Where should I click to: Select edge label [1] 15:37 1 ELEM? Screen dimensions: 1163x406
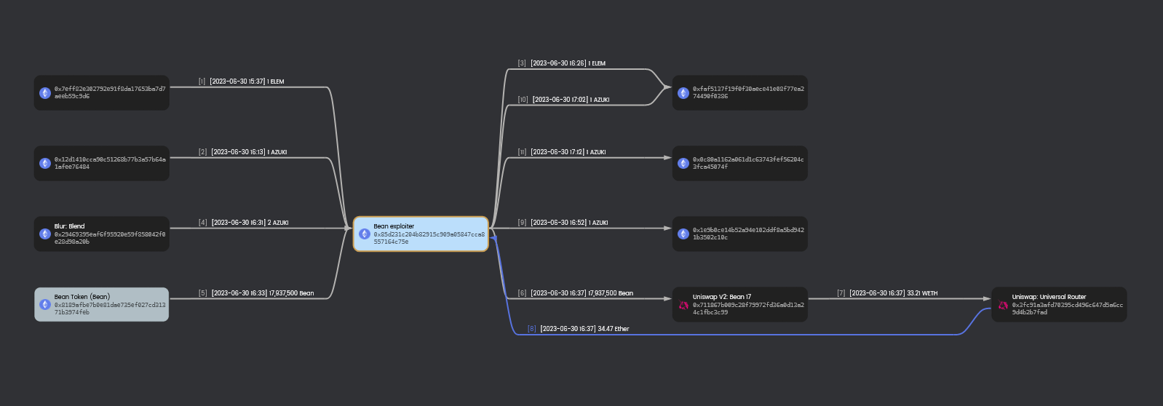(241, 81)
